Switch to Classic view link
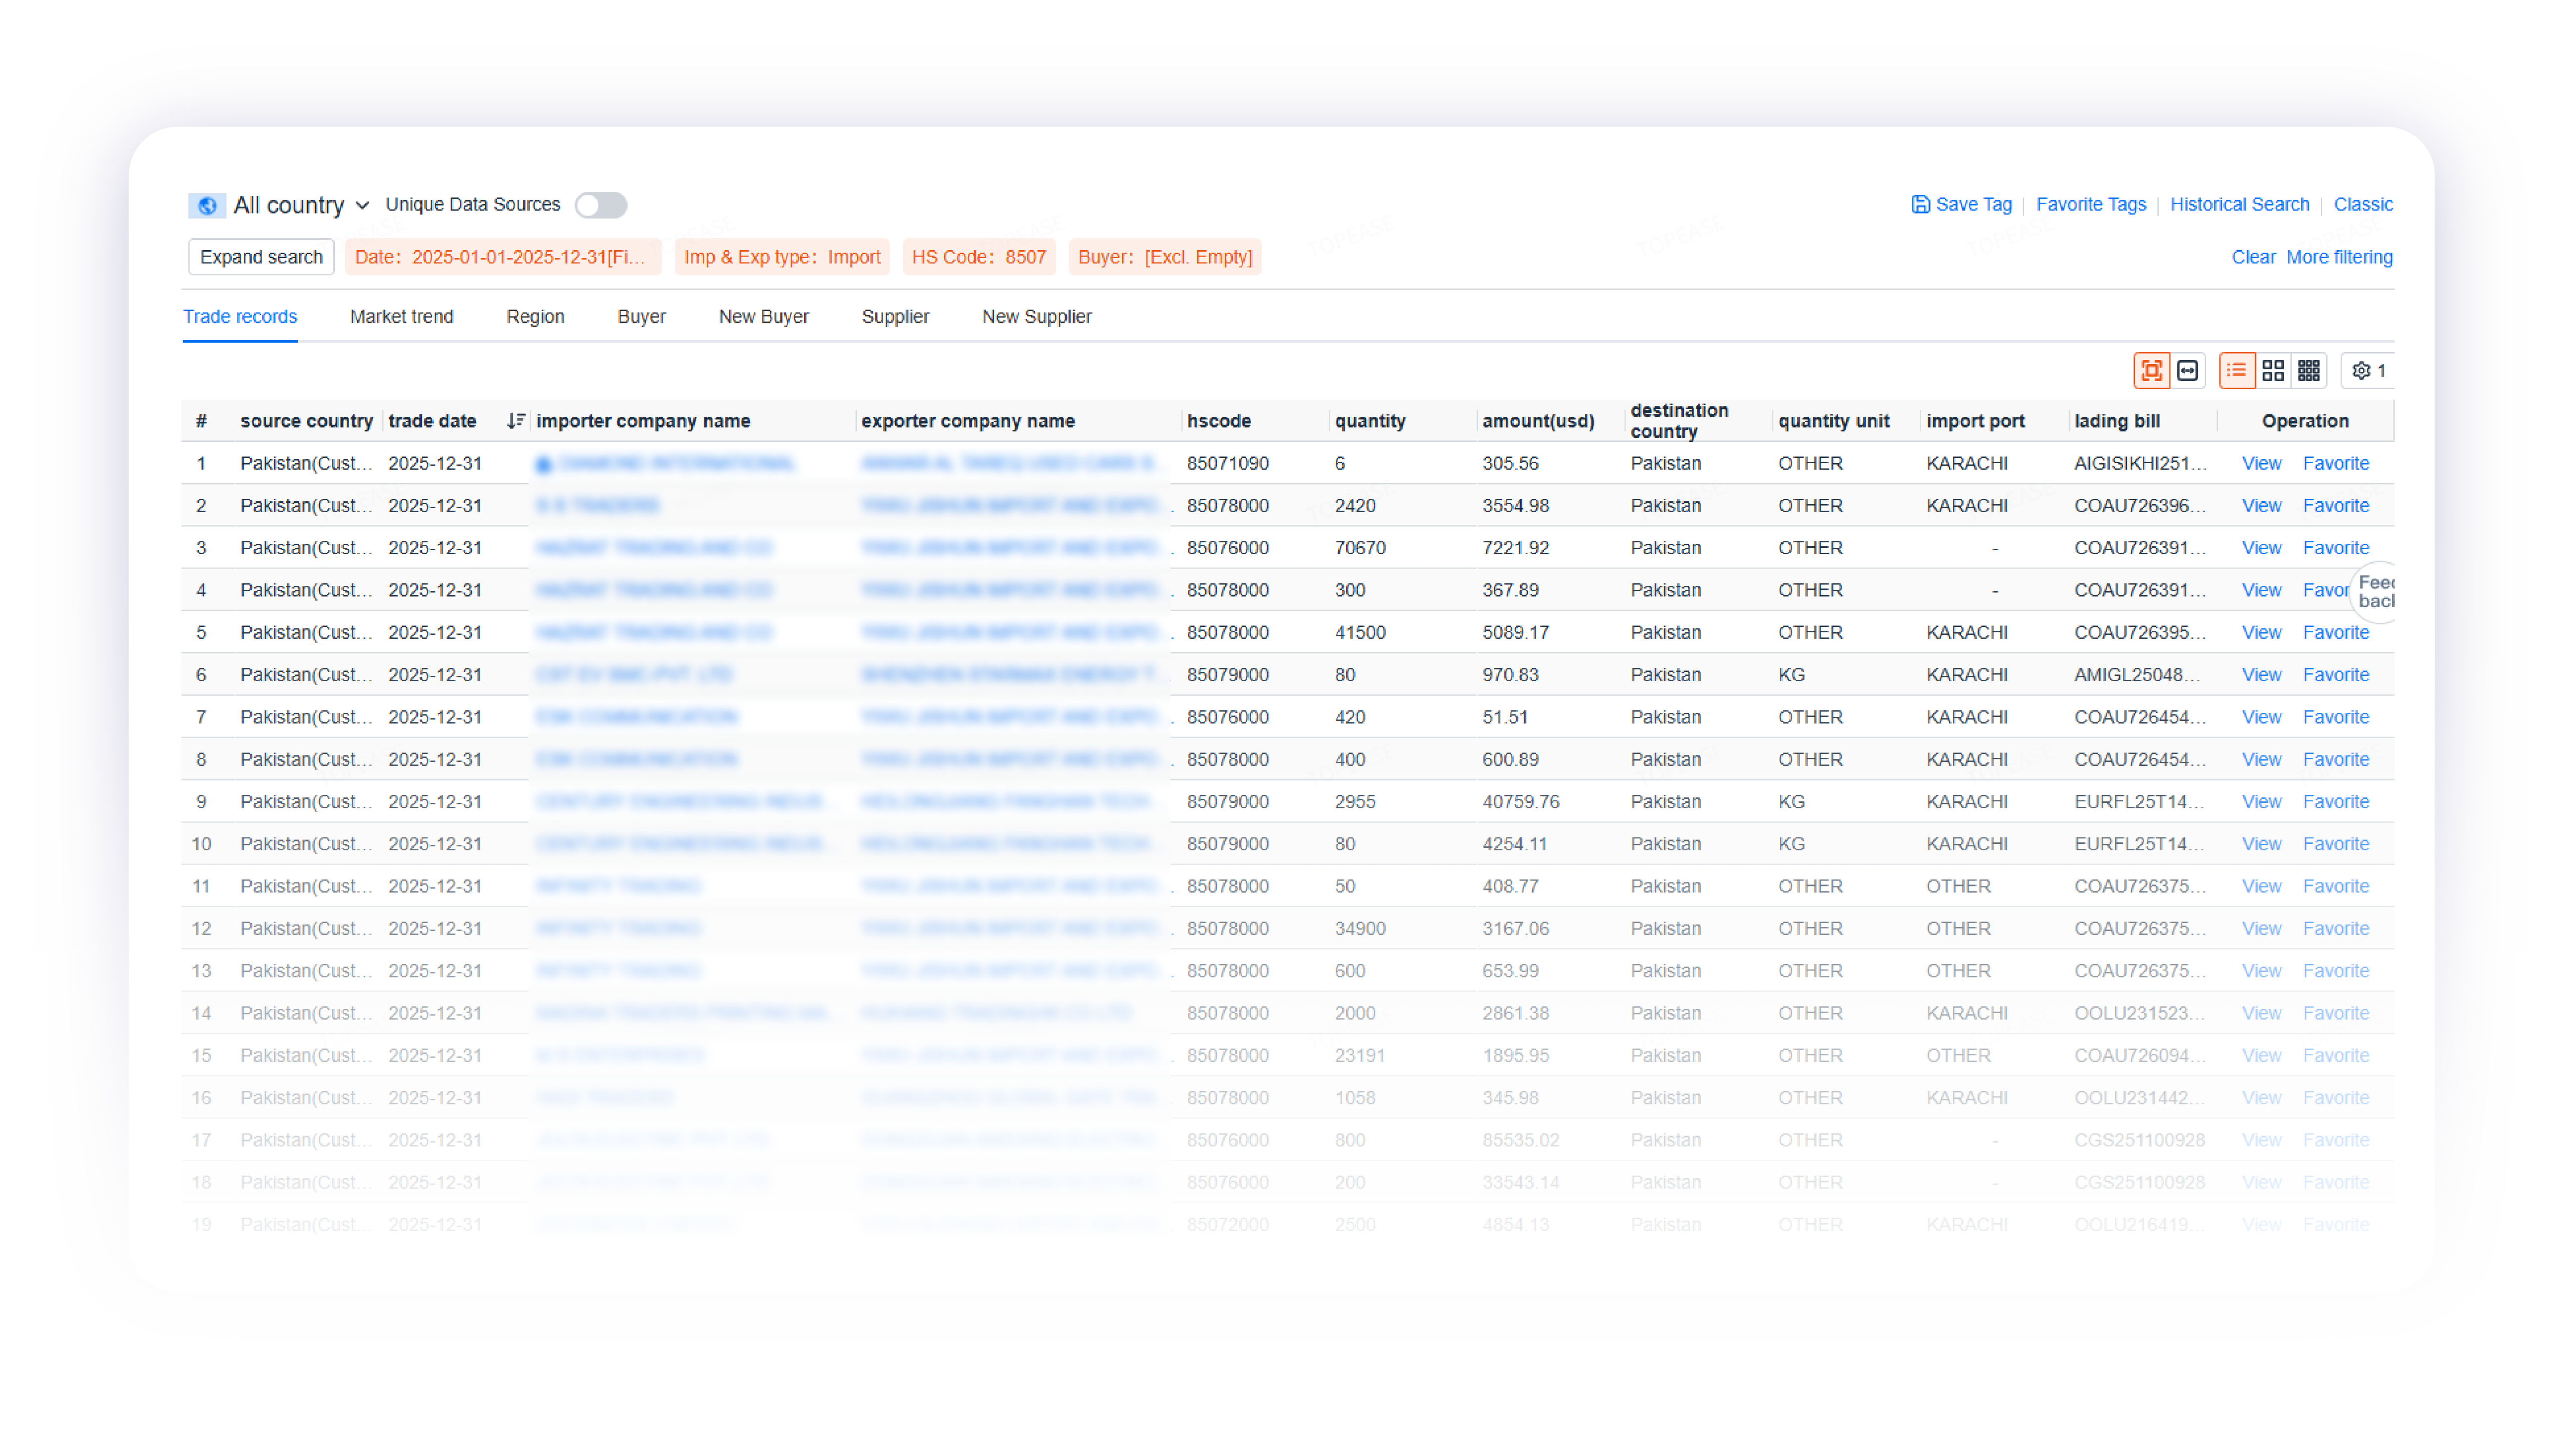This screenshot has height=1449, width=2576. click(x=2363, y=204)
